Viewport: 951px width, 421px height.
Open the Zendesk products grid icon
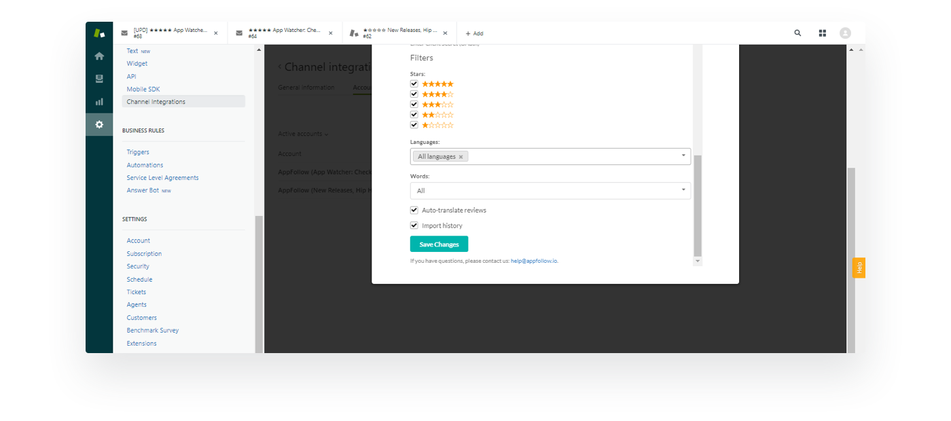(x=822, y=33)
